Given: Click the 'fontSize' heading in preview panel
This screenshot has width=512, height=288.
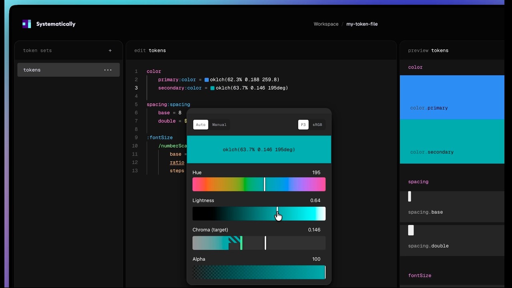Looking at the screenshot, I should pos(420,276).
